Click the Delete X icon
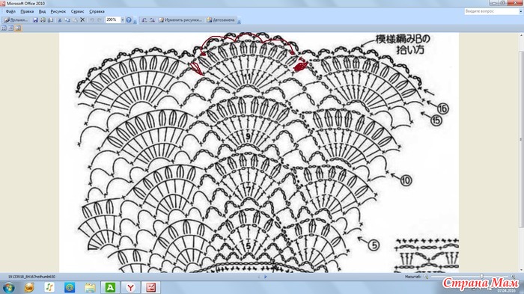 coord(82,20)
